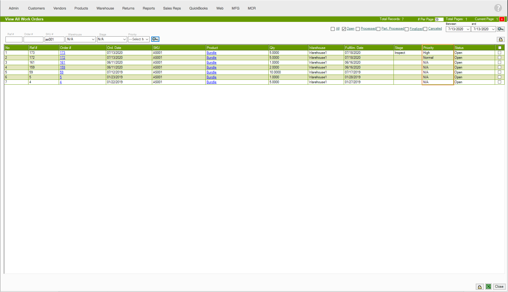The height and width of the screenshot is (292, 508).
Task: Uncheck the Open status filter checkbox
Action: [344, 29]
